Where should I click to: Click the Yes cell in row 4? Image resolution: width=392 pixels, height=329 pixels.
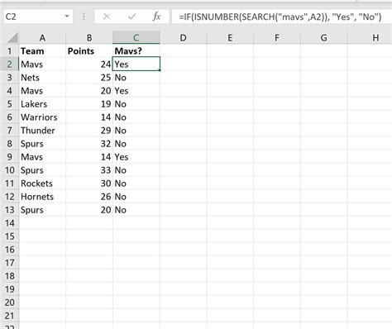136,91
